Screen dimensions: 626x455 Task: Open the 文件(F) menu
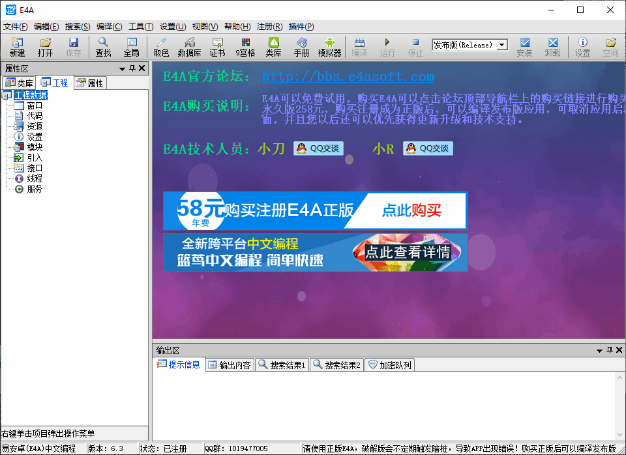tap(15, 27)
